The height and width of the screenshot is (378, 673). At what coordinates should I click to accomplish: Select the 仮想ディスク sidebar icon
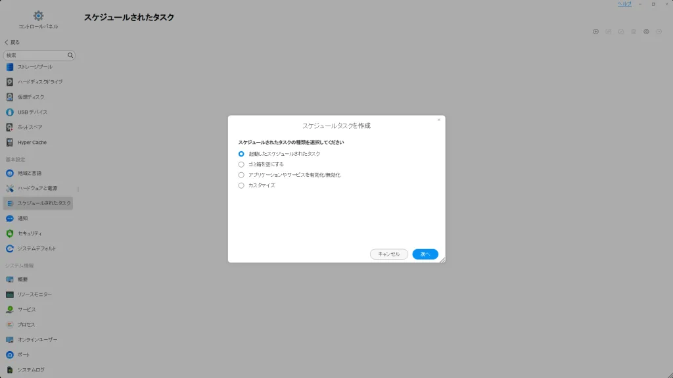pyautogui.click(x=9, y=97)
